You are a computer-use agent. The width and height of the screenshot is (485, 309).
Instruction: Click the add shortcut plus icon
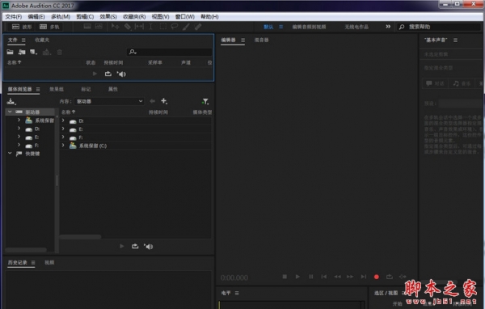[x=164, y=101]
